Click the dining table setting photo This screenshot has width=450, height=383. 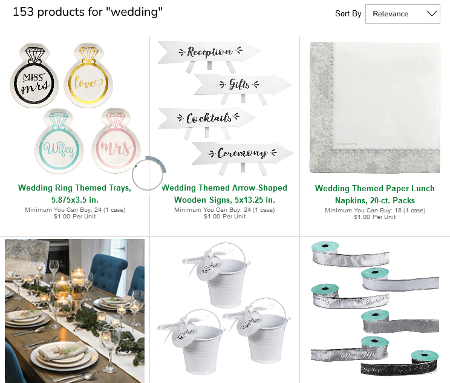(74, 311)
